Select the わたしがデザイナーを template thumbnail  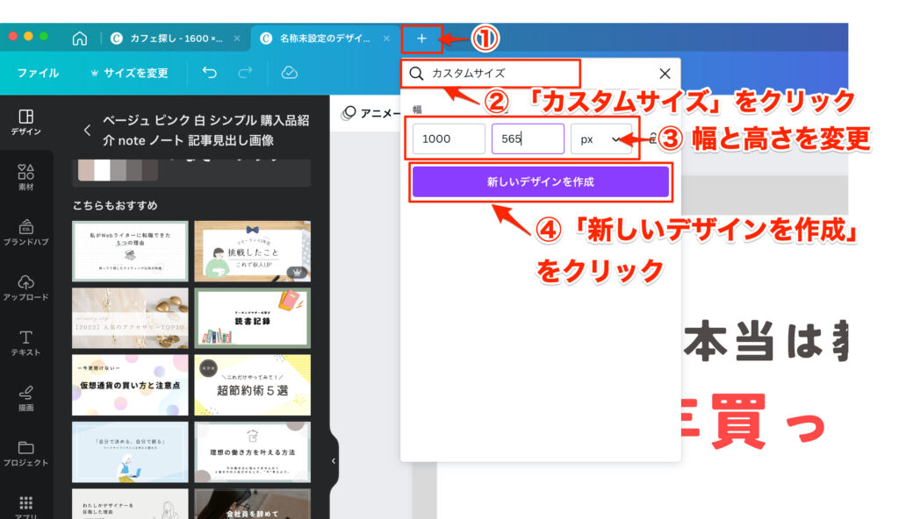(130, 504)
